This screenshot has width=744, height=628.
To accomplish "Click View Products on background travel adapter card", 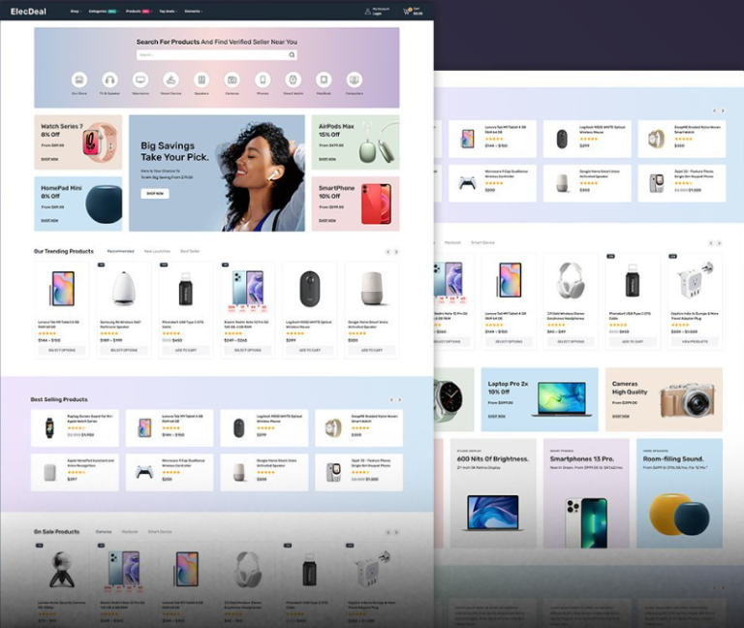I will (x=695, y=341).
